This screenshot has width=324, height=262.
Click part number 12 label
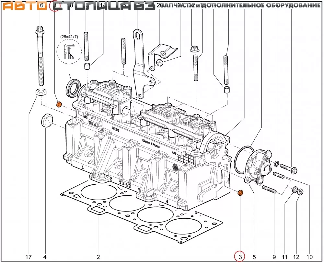(296, 257)
